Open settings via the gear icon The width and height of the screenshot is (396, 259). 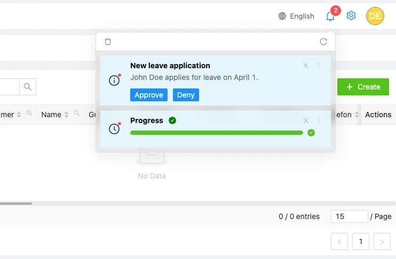pos(351,16)
